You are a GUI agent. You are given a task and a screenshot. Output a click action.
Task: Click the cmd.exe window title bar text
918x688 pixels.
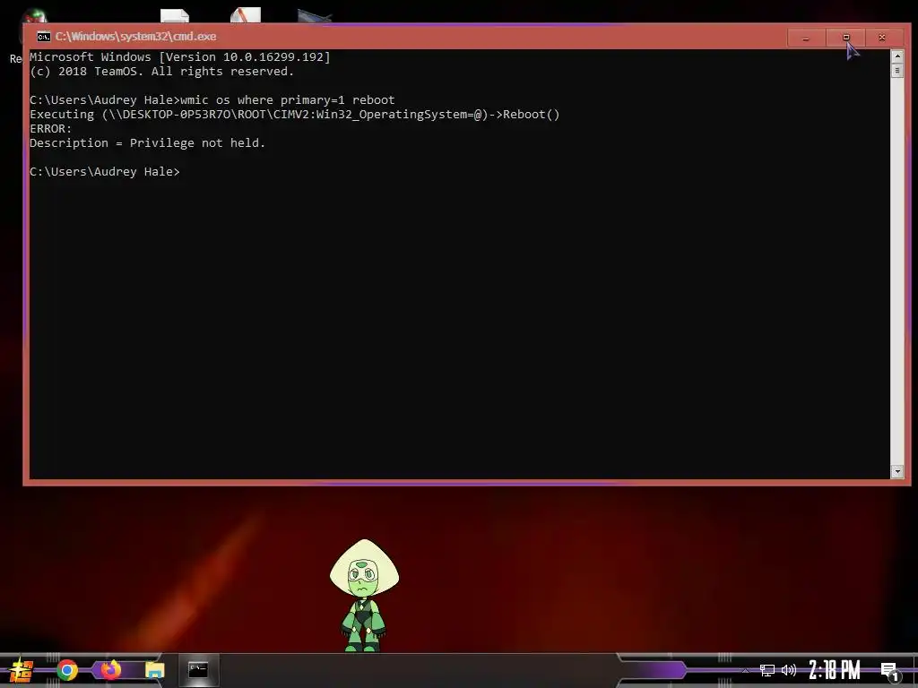pyautogui.click(x=136, y=36)
